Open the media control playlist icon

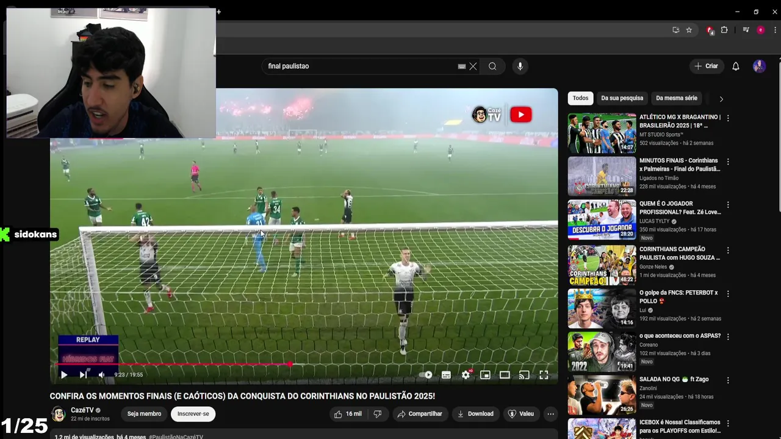coord(746,30)
